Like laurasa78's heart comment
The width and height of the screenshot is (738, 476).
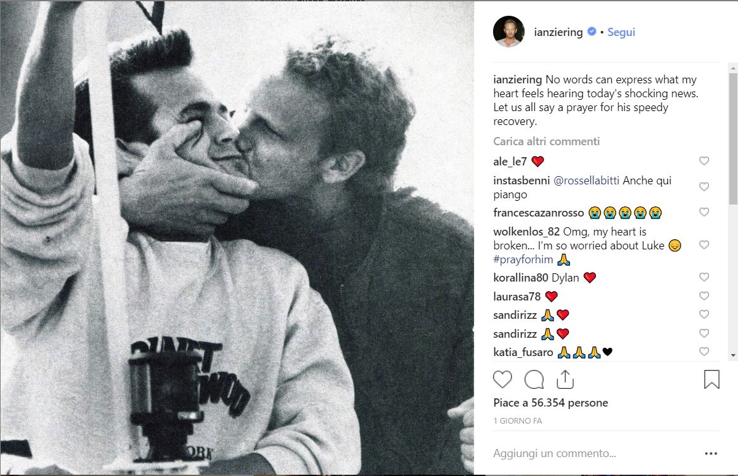click(x=704, y=296)
